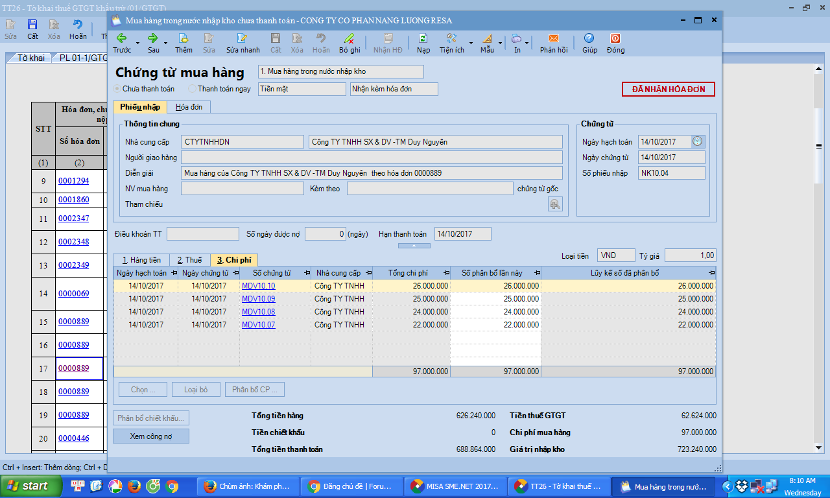The width and height of the screenshot is (830, 498).
Task: Open the 2. Thuế tab
Action: pyautogui.click(x=189, y=260)
